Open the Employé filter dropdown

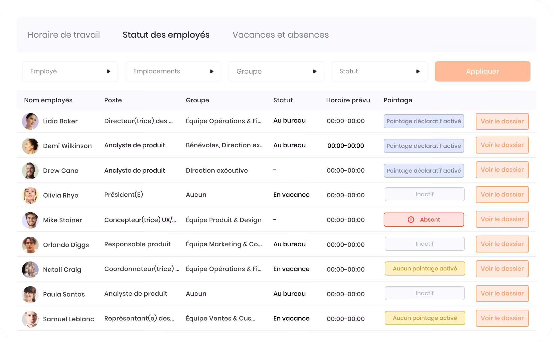pos(70,71)
